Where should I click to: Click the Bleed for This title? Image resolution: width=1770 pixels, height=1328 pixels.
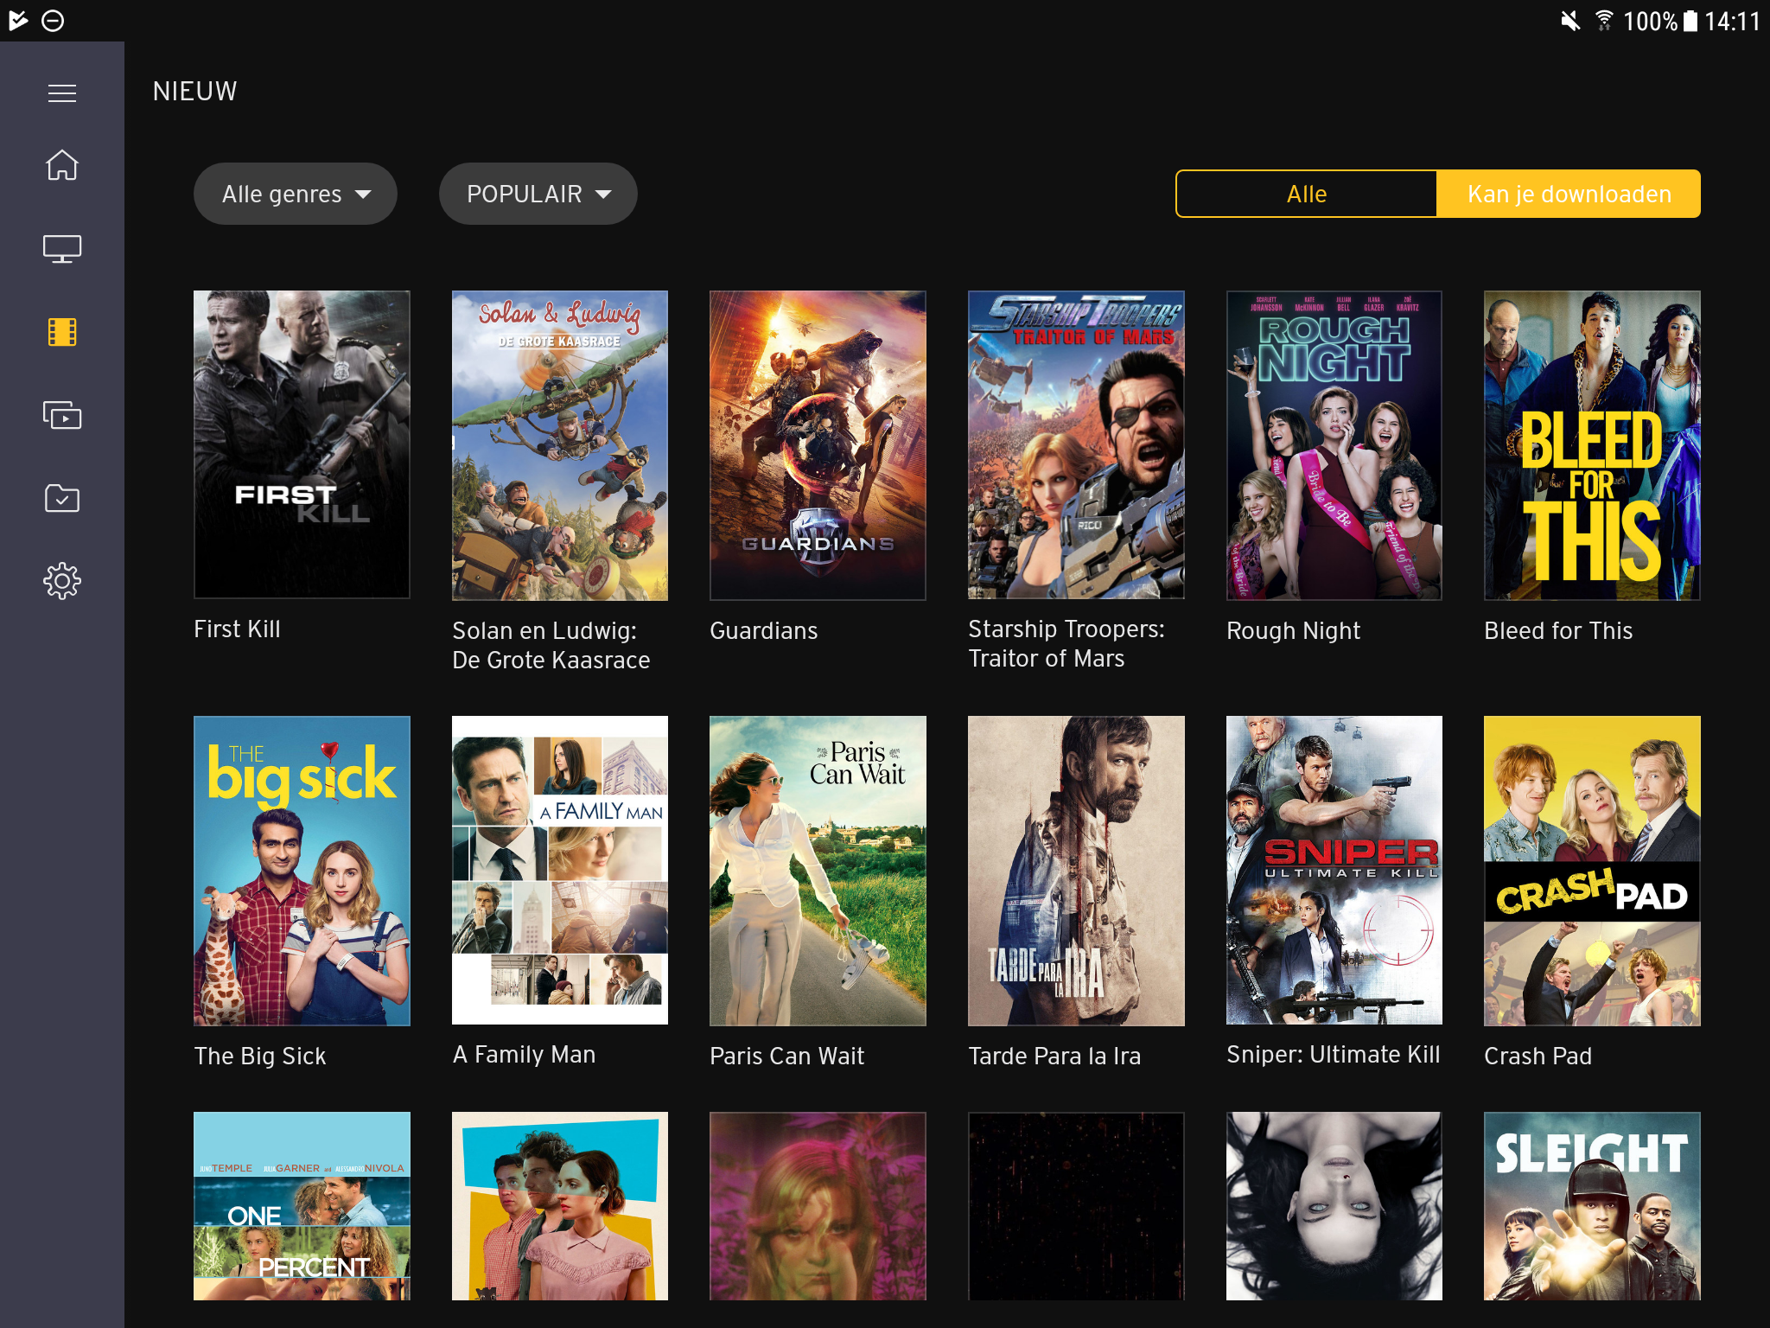(1557, 631)
